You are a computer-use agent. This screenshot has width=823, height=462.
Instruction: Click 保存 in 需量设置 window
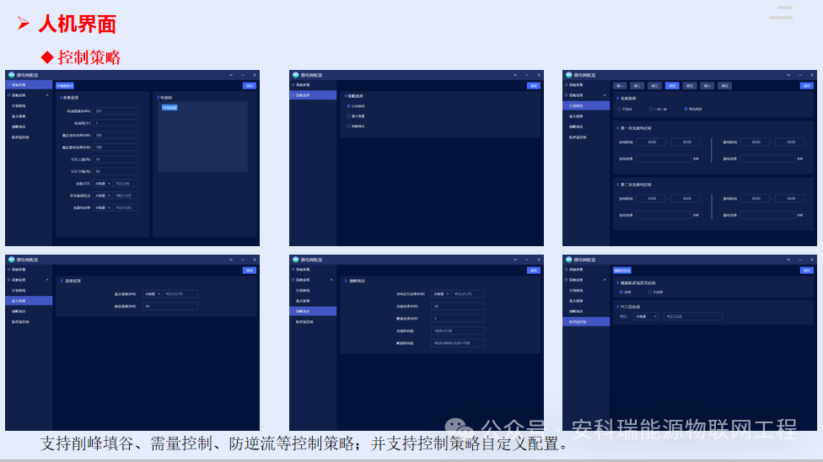point(250,271)
